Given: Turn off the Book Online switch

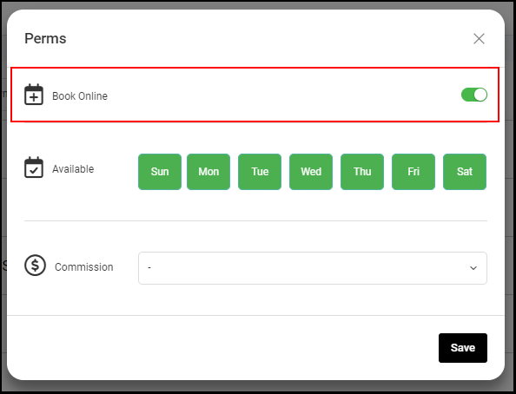Looking at the screenshot, I should click(x=474, y=95).
